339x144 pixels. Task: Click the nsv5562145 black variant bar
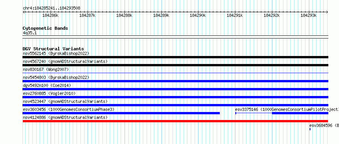point(175,57)
